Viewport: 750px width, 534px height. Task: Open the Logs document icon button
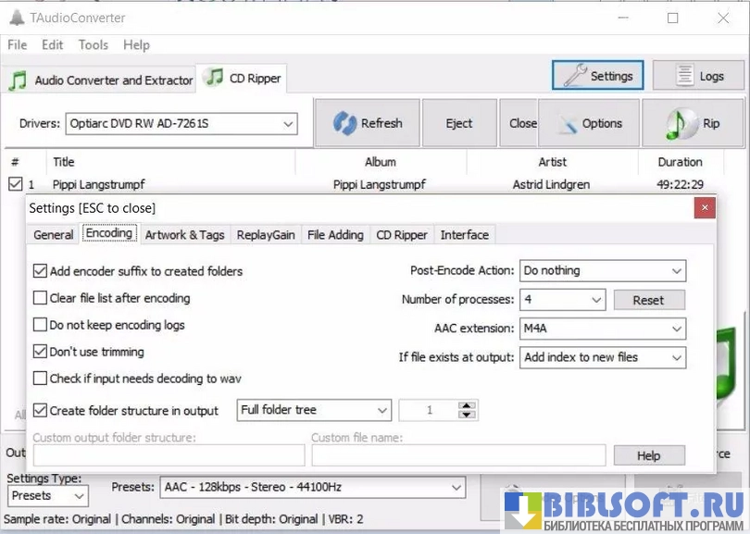(x=684, y=76)
